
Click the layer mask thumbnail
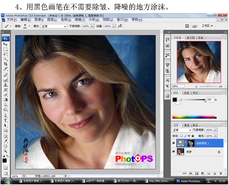190,143
